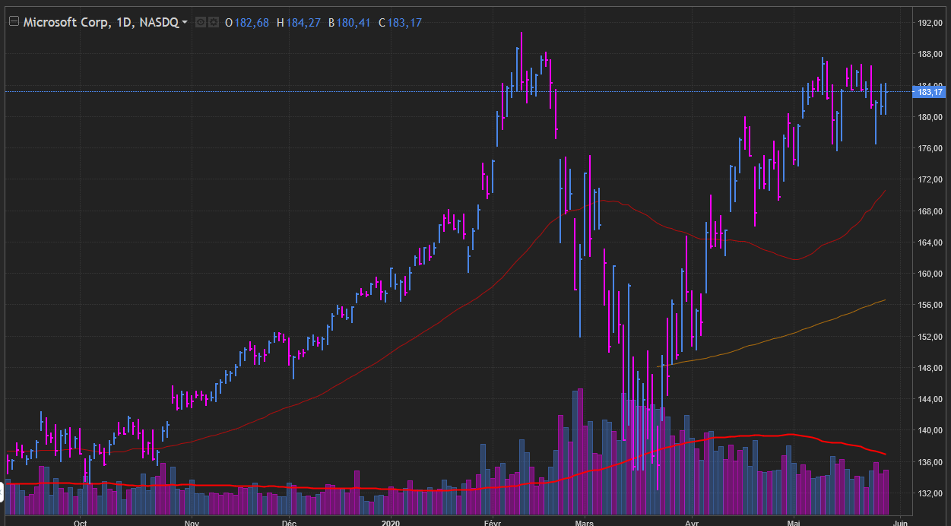
Task: Click the 152,00 price axis label
Action: tap(931, 337)
